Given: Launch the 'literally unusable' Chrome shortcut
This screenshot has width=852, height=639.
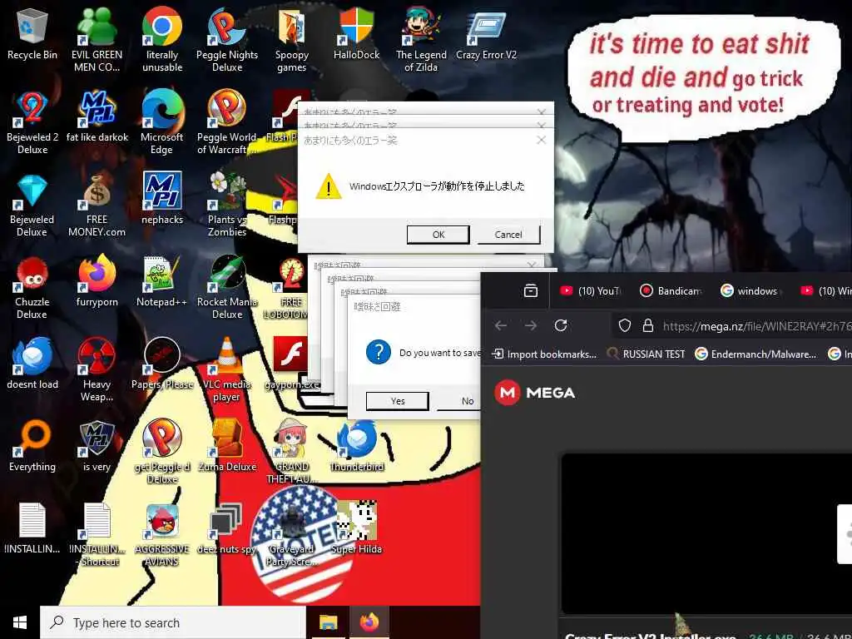Looking at the screenshot, I should (162, 40).
